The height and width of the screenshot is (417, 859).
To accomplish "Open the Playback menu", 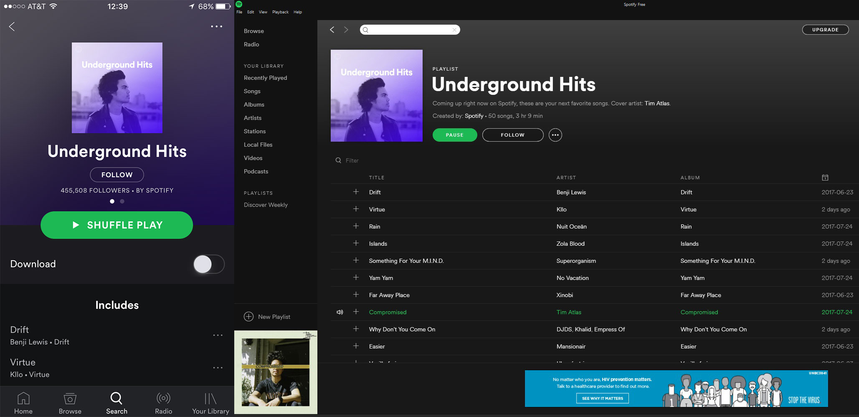I will [280, 12].
